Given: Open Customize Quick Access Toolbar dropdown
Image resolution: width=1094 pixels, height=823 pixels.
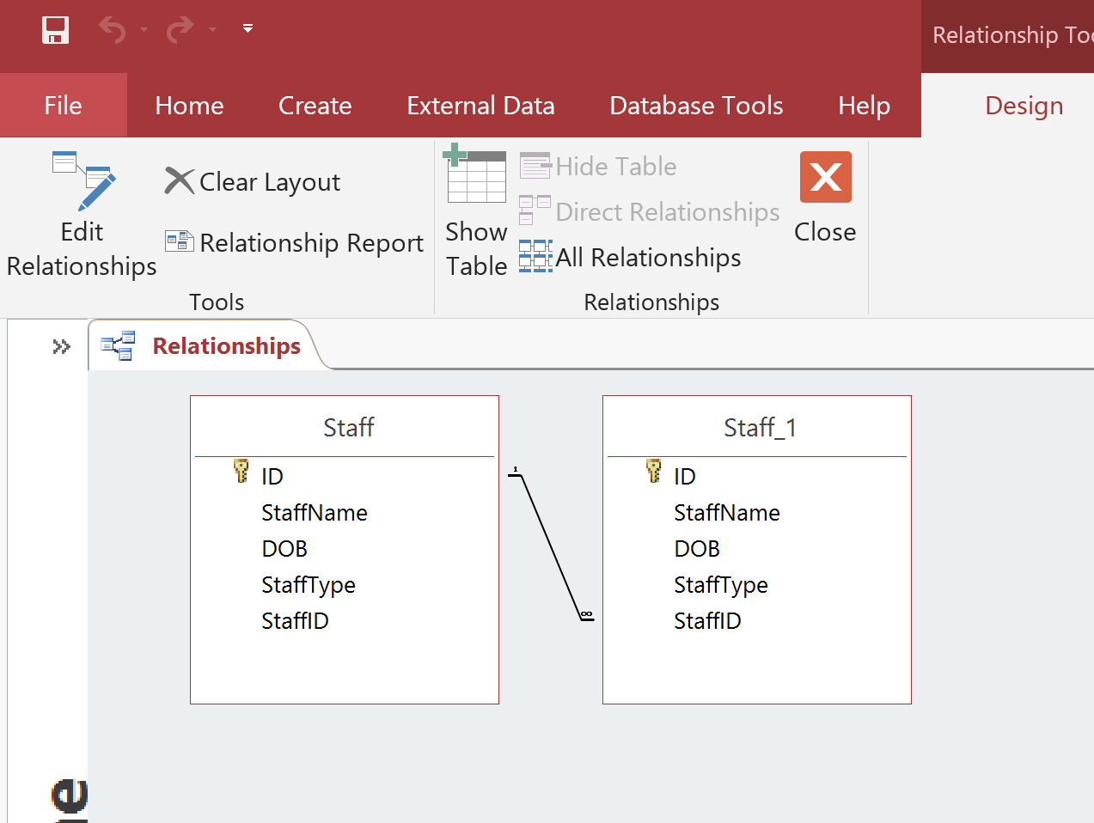Looking at the screenshot, I should coord(248,28).
